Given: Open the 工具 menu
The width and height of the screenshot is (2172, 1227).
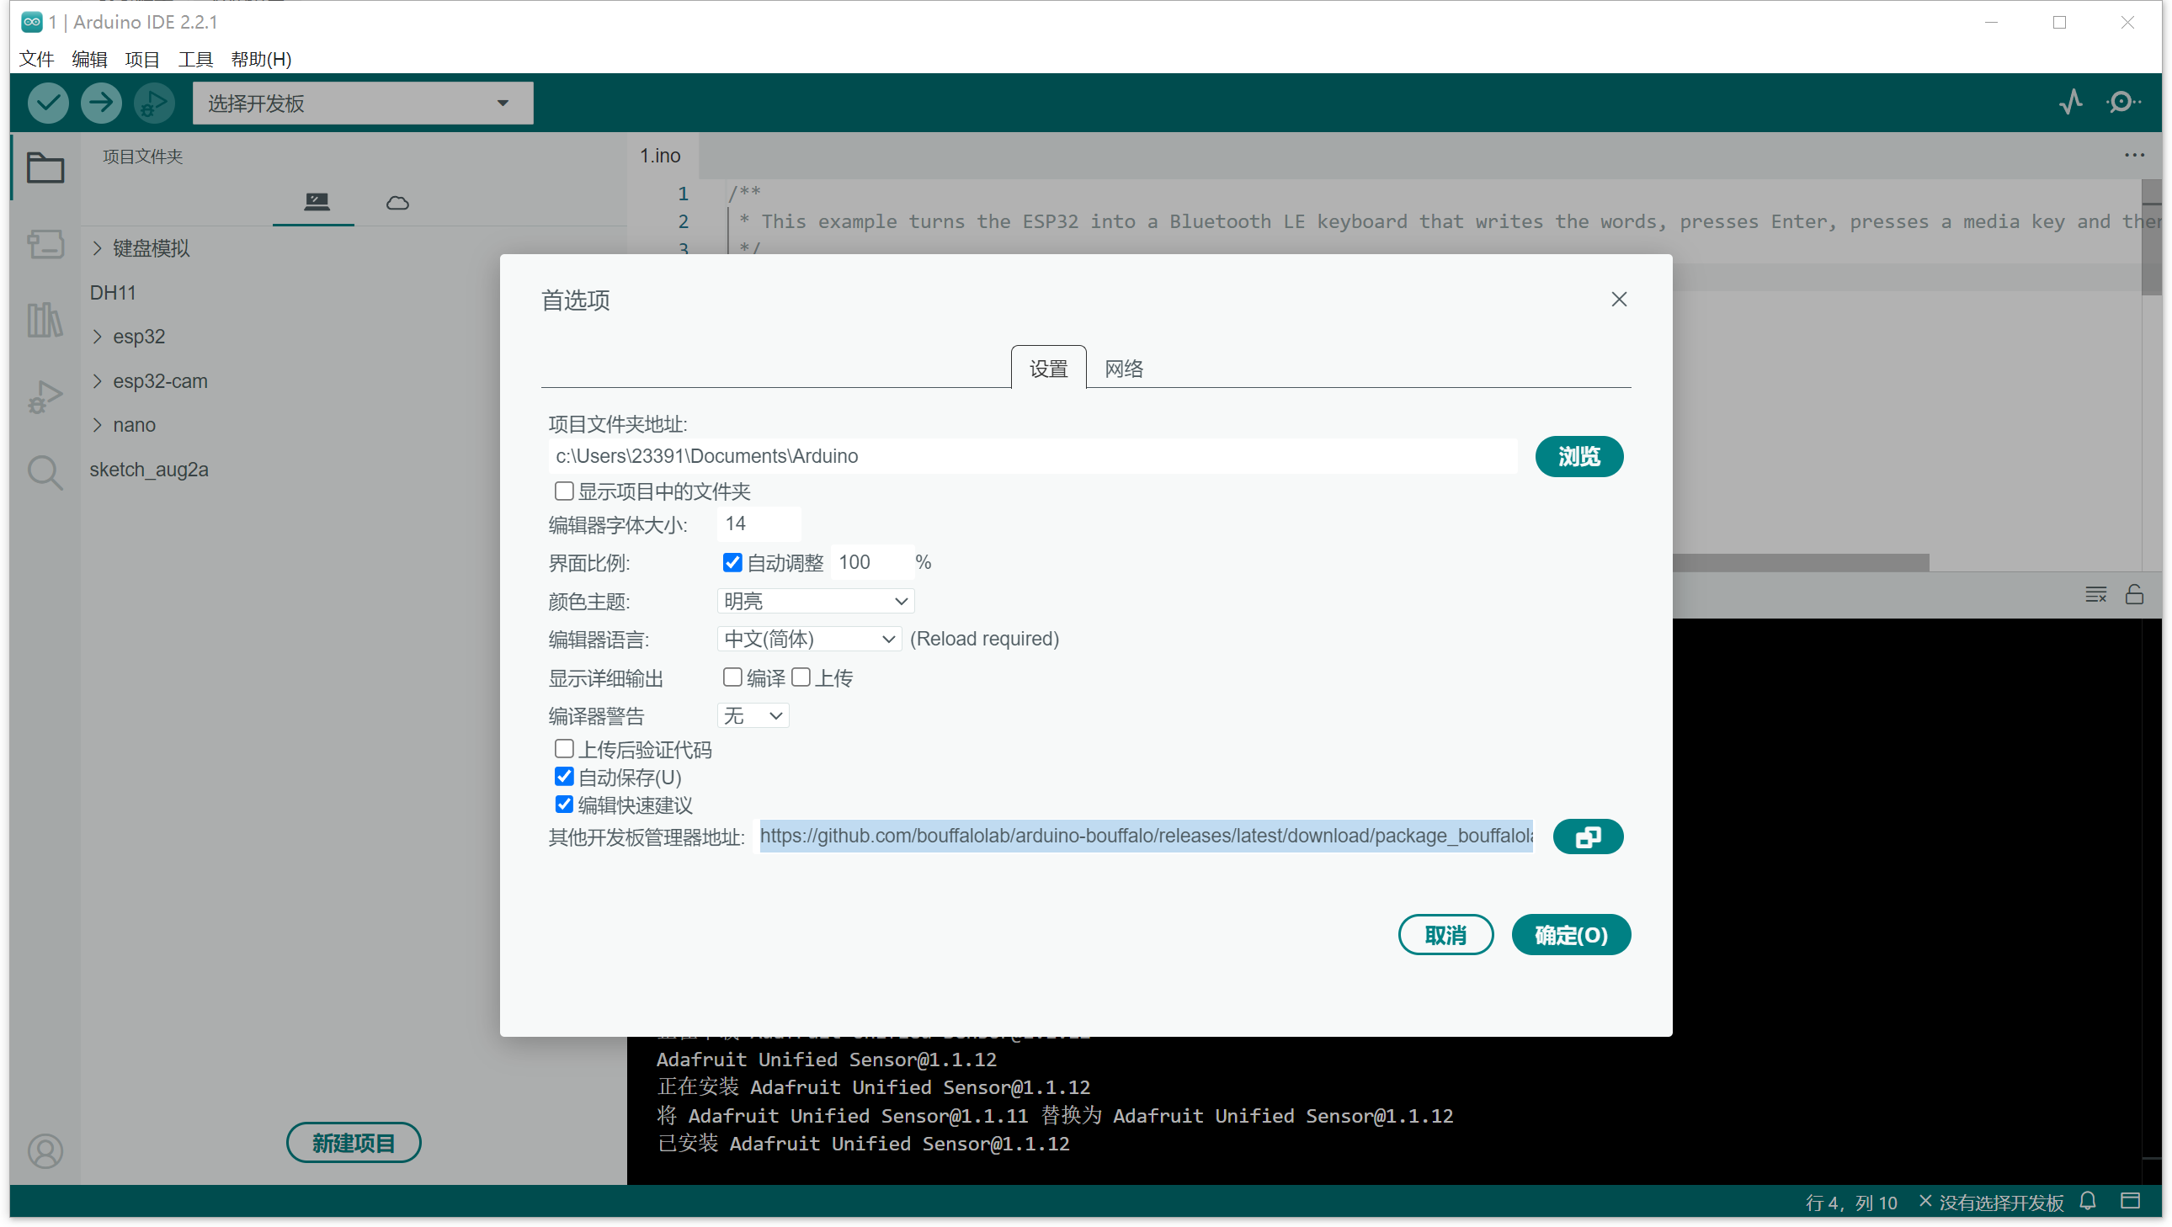Looking at the screenshot, I should pyautogui.click(x=194, y=59).
